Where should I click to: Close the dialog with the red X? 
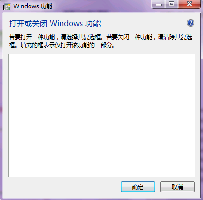pyautogui.click(x=189, y=4)
